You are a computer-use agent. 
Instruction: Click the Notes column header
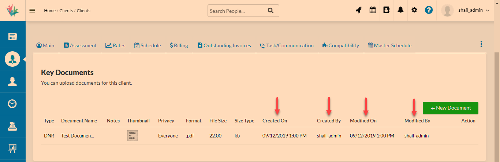point(113,121)
